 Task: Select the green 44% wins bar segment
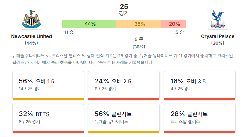point(89,24)
